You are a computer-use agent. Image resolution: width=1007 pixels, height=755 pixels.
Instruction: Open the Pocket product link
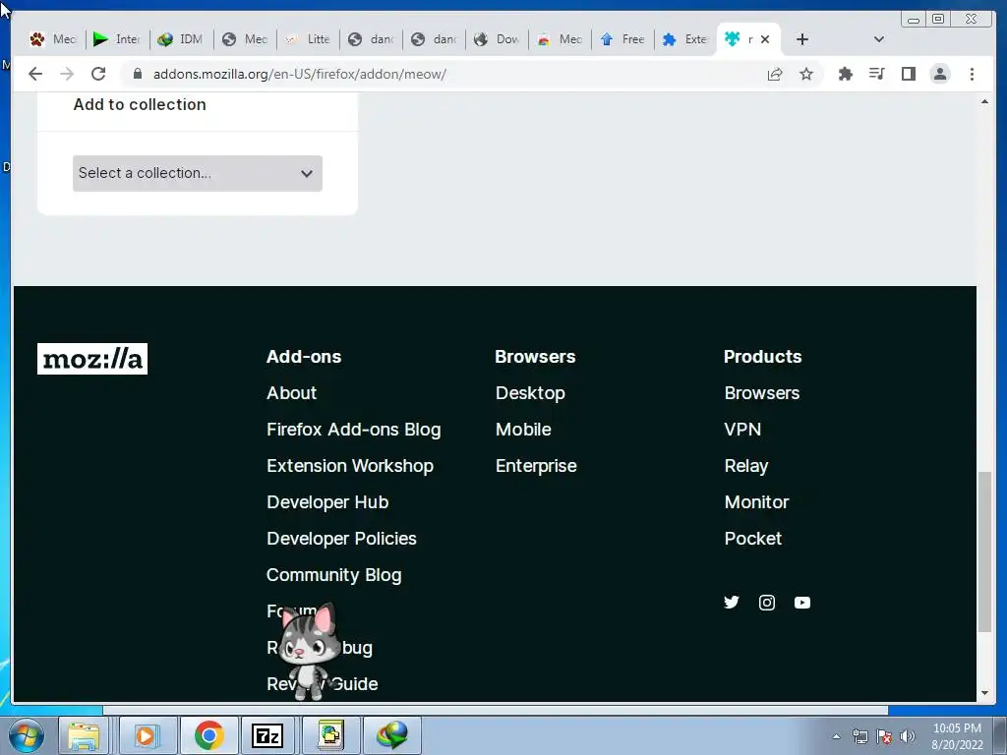pos(752,539)
